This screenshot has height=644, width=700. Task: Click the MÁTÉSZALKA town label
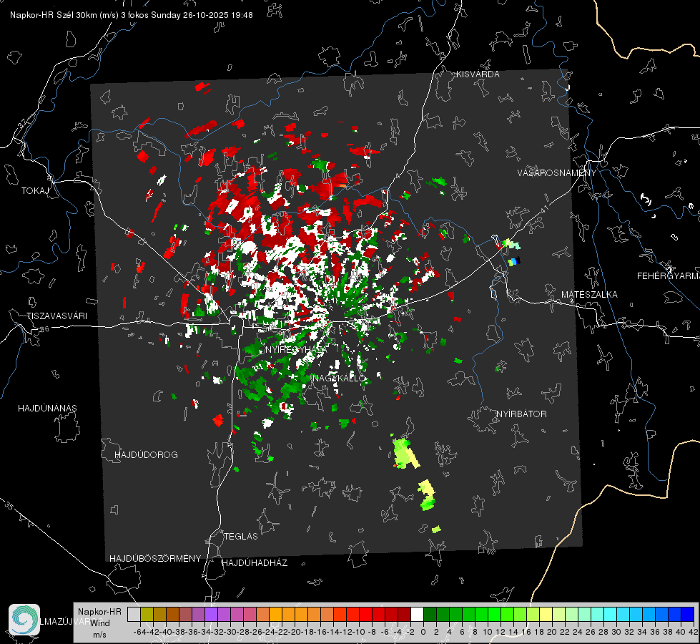coord(589,295)
